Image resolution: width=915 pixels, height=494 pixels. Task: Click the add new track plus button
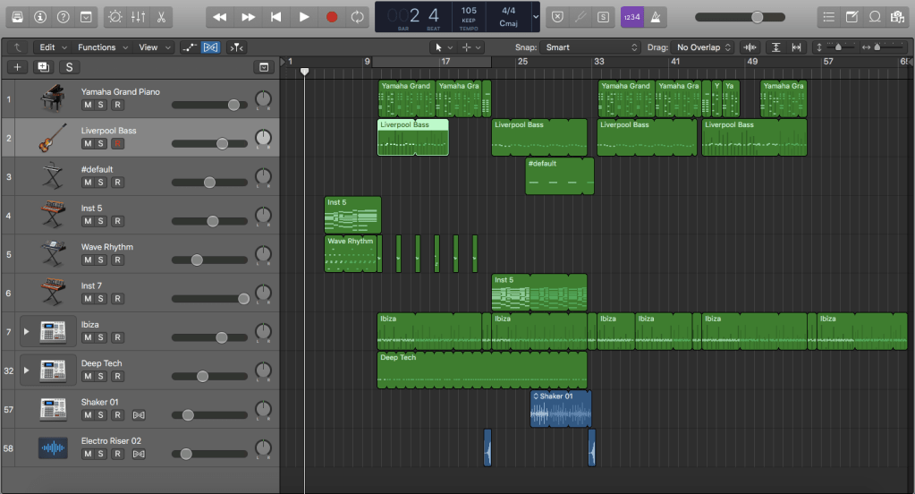17,67
